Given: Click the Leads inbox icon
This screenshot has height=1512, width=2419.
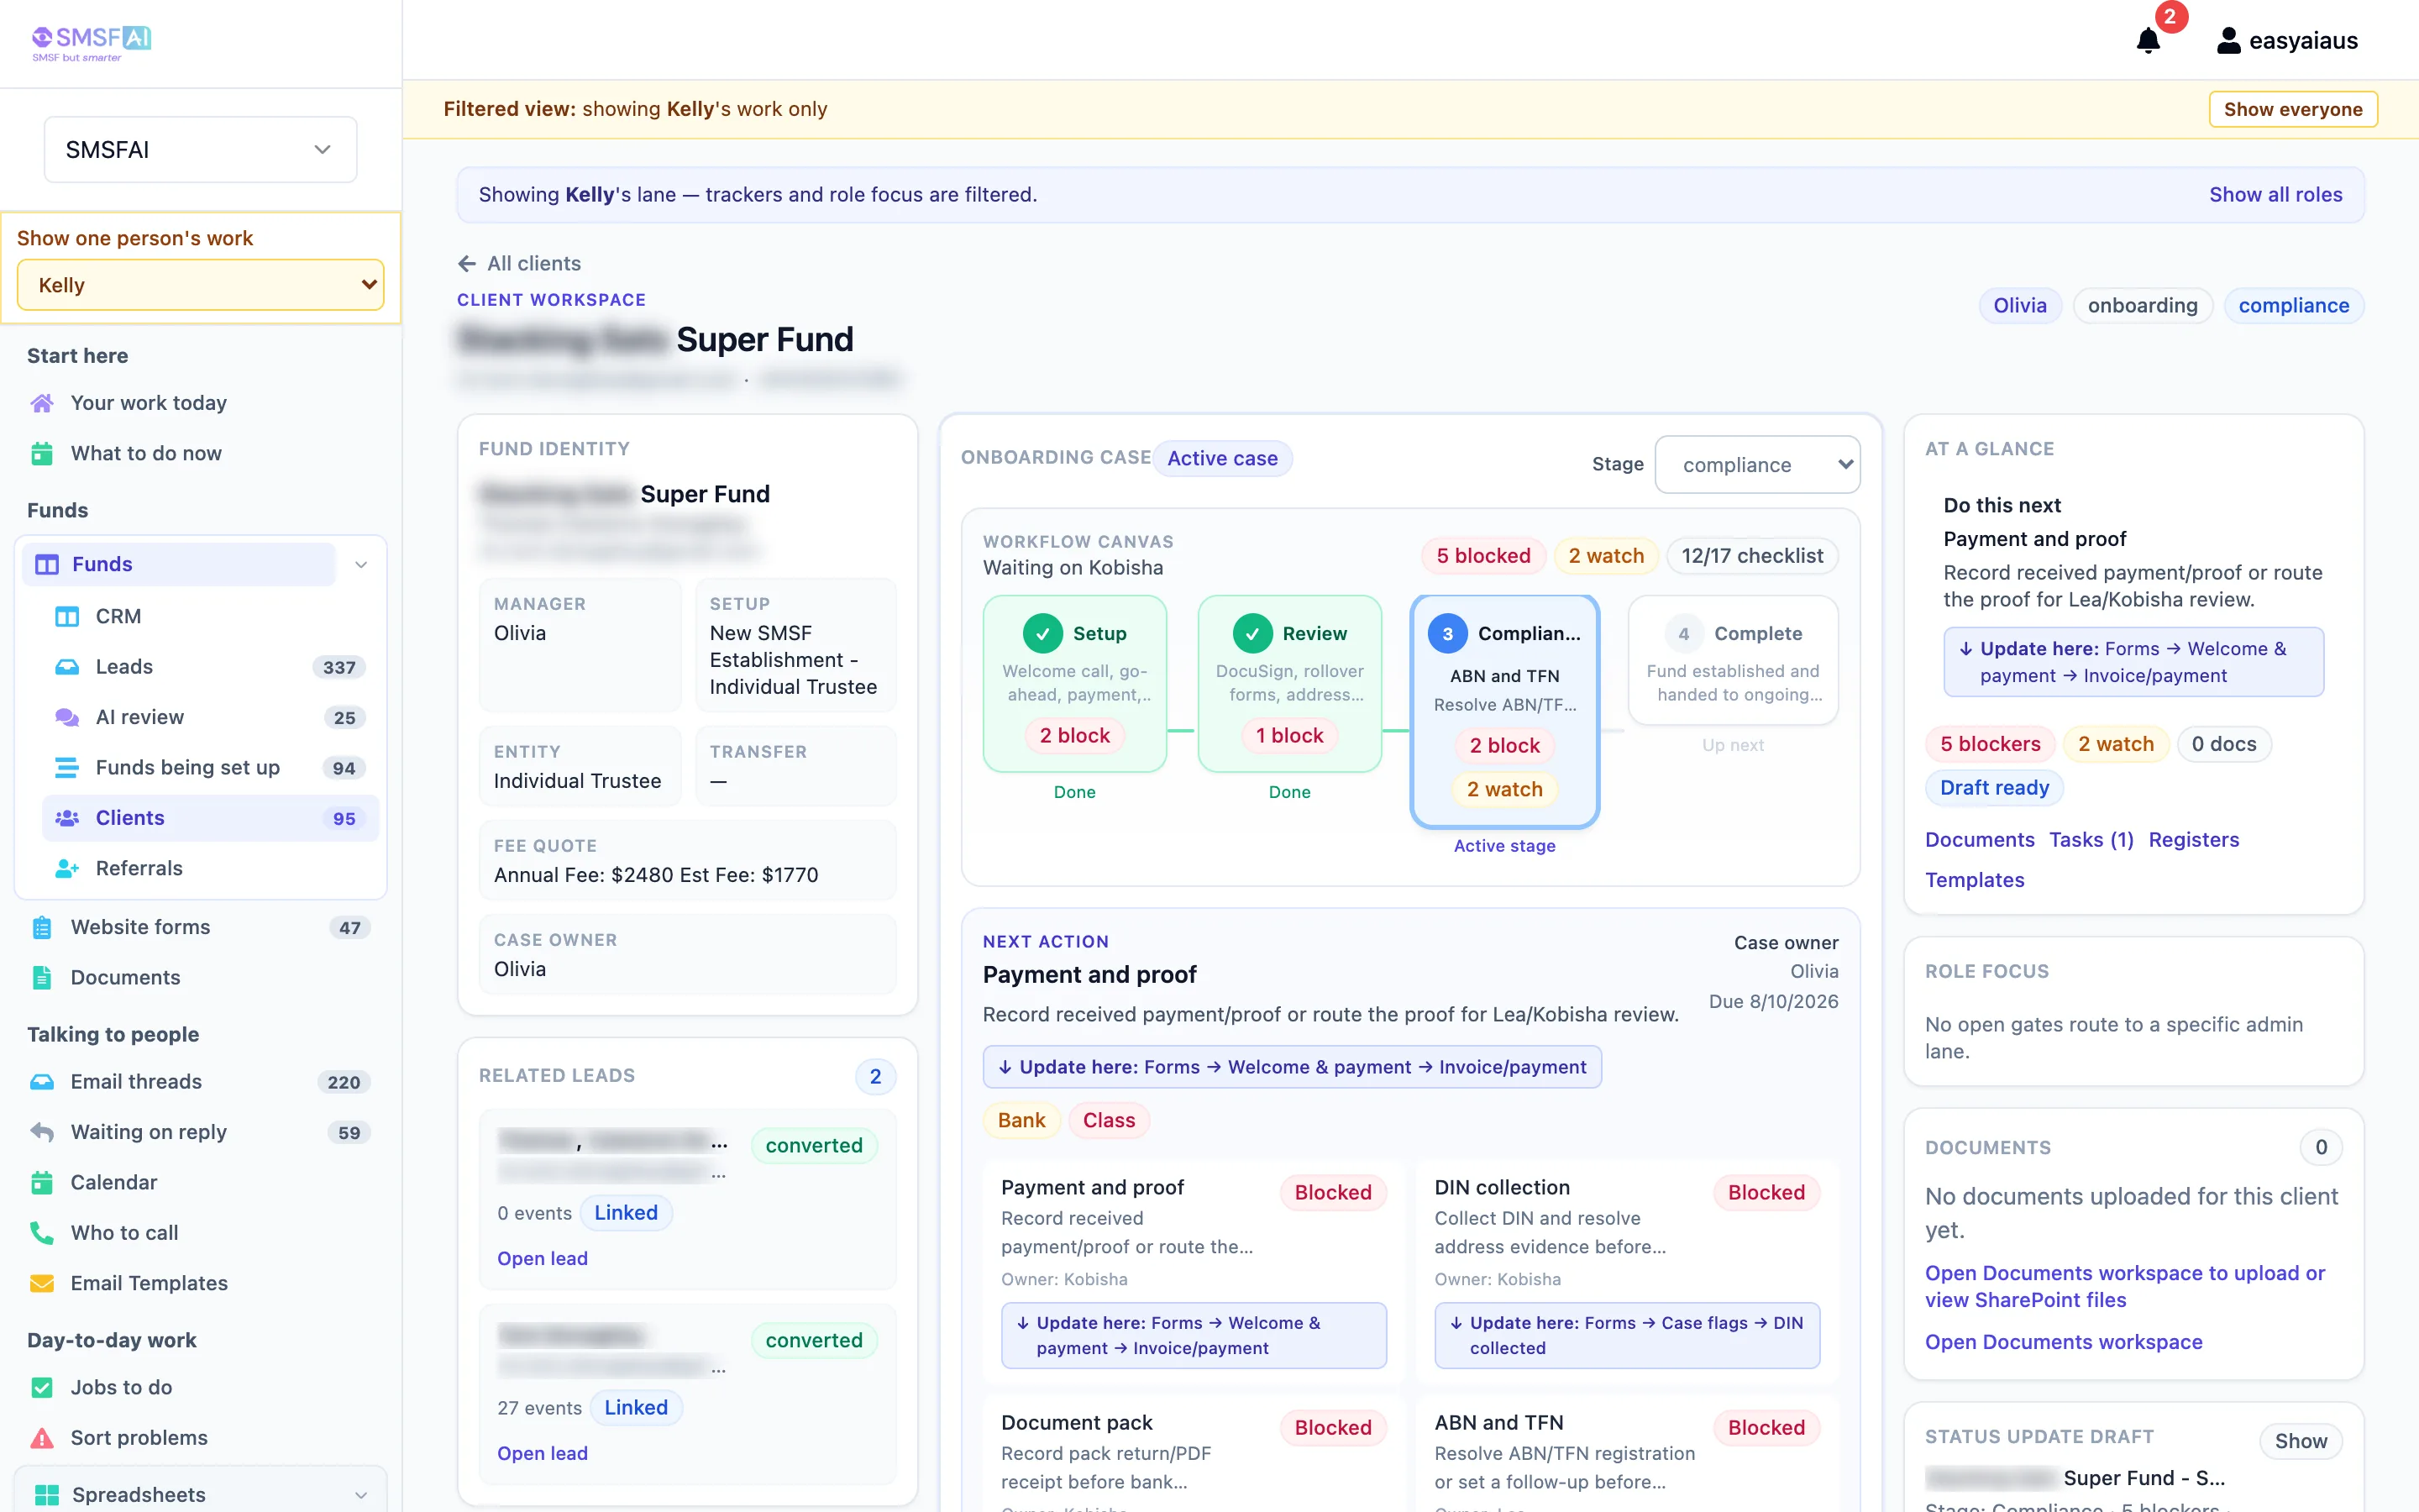Looking at the screenshot, I should (x=67, y=667).
